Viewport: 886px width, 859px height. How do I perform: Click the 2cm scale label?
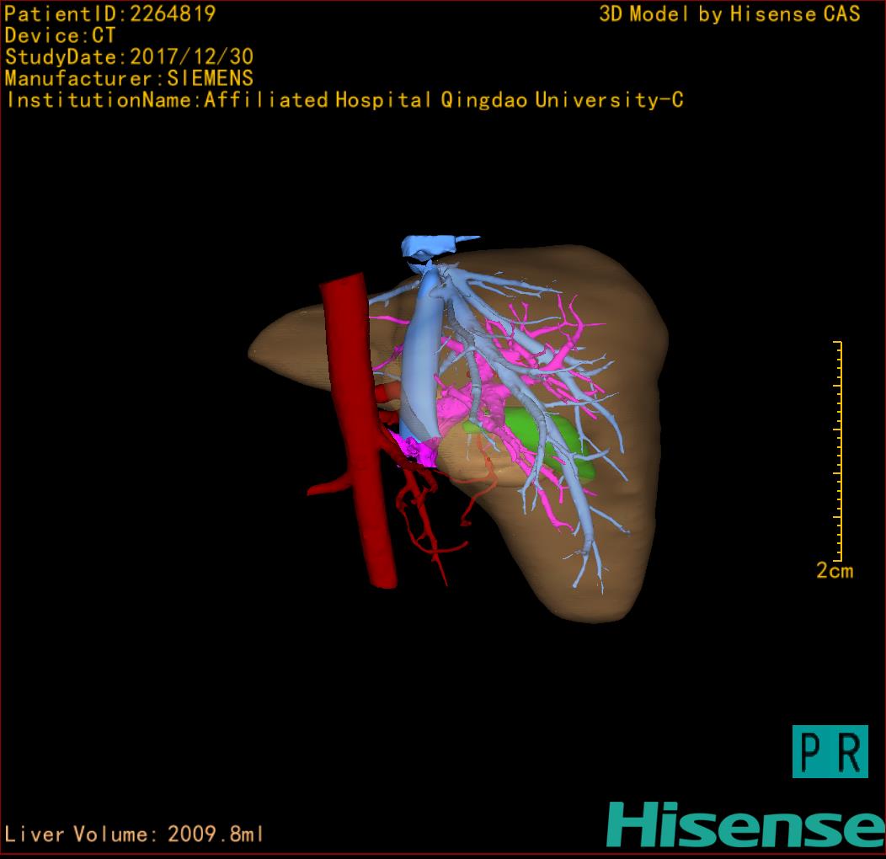click(x=834, y=571)
